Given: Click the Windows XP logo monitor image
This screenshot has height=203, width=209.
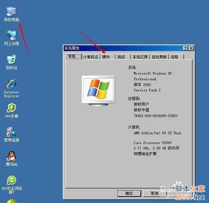Looking at the screenshot, I should pyautogui.click(x=99, y=90).
